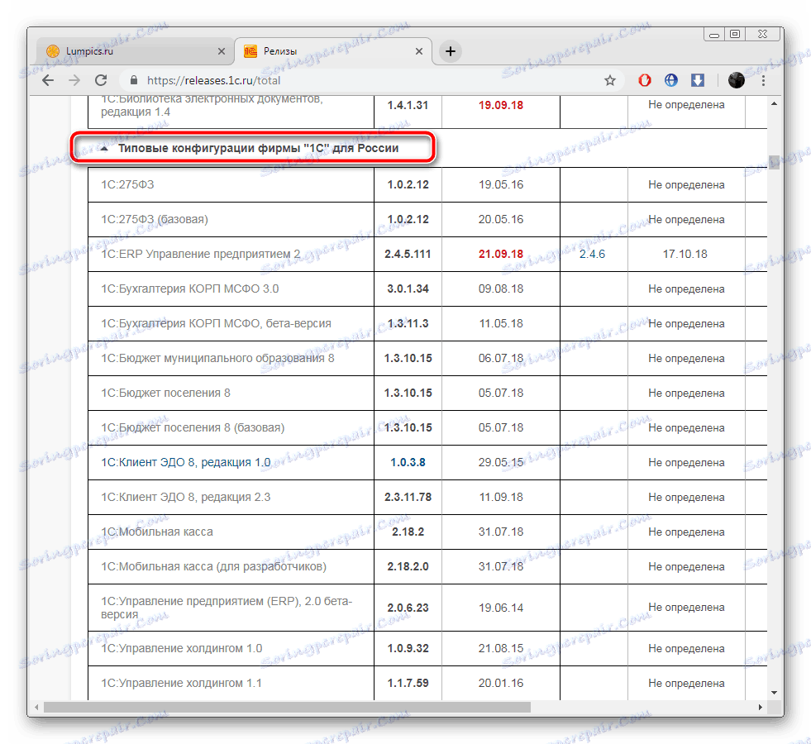Click version 1.1.7.59
The image size is (811, 744).
click(408, 683)
